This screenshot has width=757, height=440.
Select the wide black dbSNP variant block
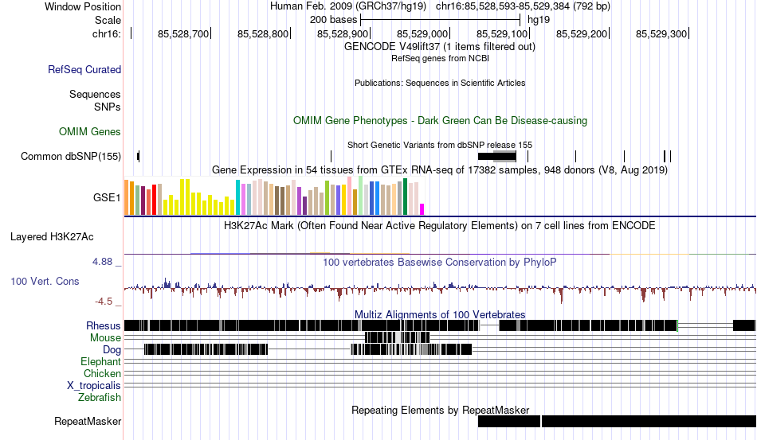pos(496,156)
